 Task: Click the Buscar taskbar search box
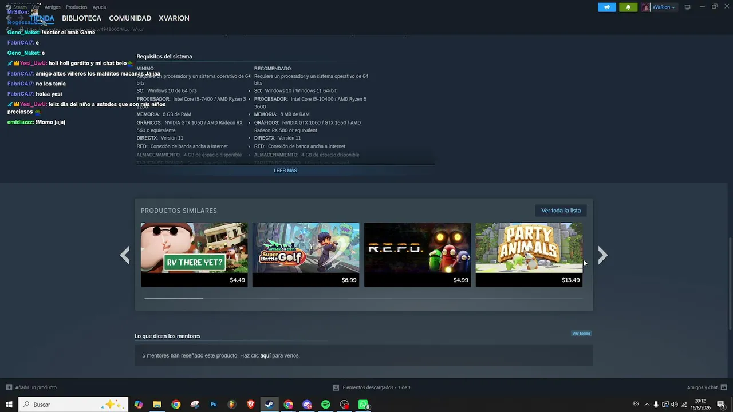pos(73,405)
